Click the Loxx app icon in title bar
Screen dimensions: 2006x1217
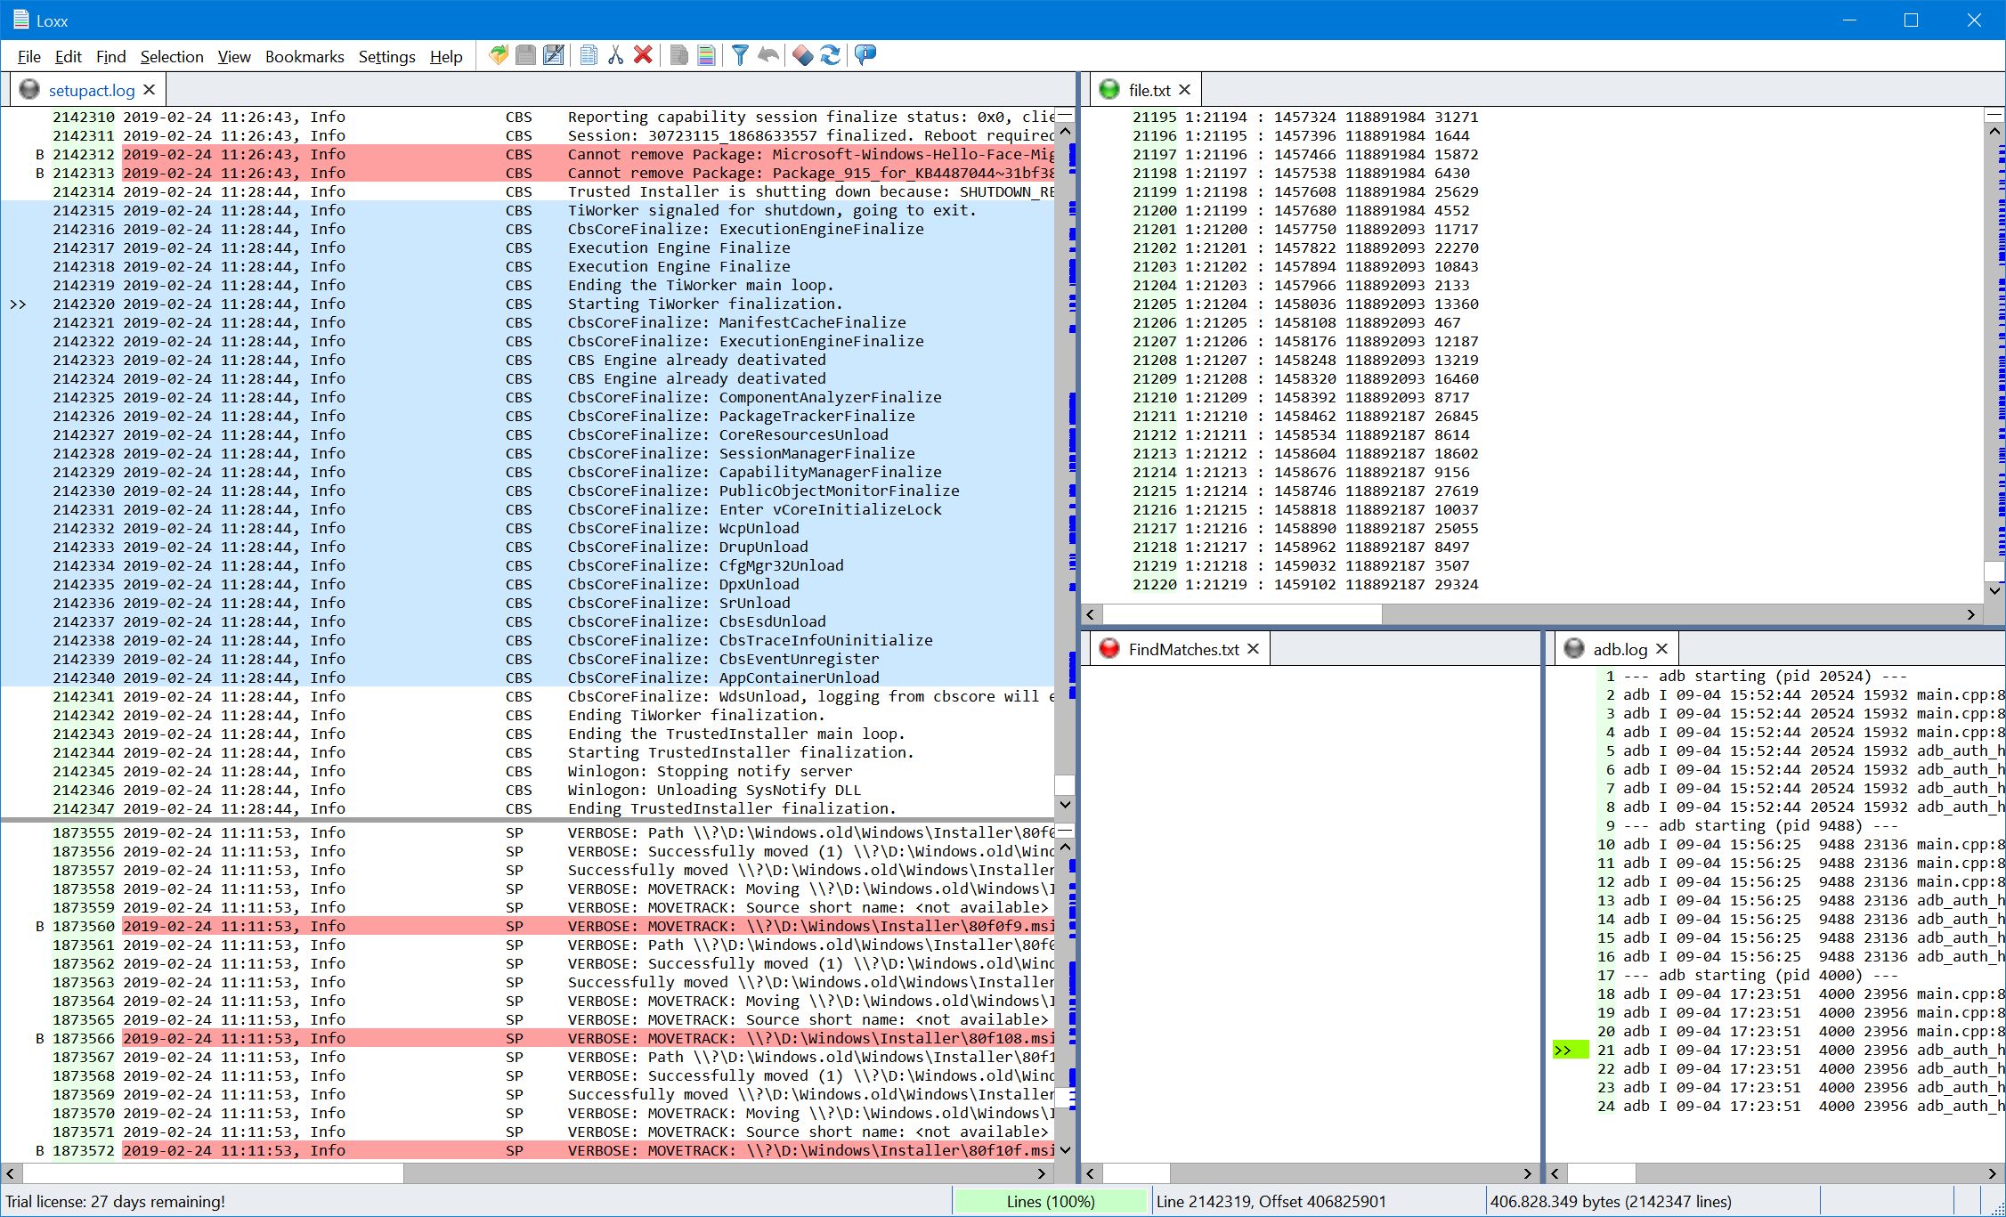tap(21, 20)
